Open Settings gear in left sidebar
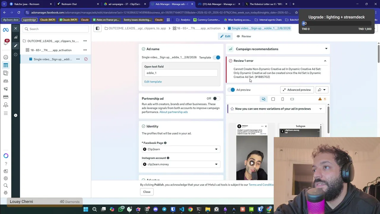The height and width of the screenshot is (214, 380). click(6, 178)
